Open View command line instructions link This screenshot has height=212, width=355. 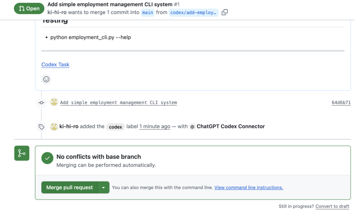point(249,187)
